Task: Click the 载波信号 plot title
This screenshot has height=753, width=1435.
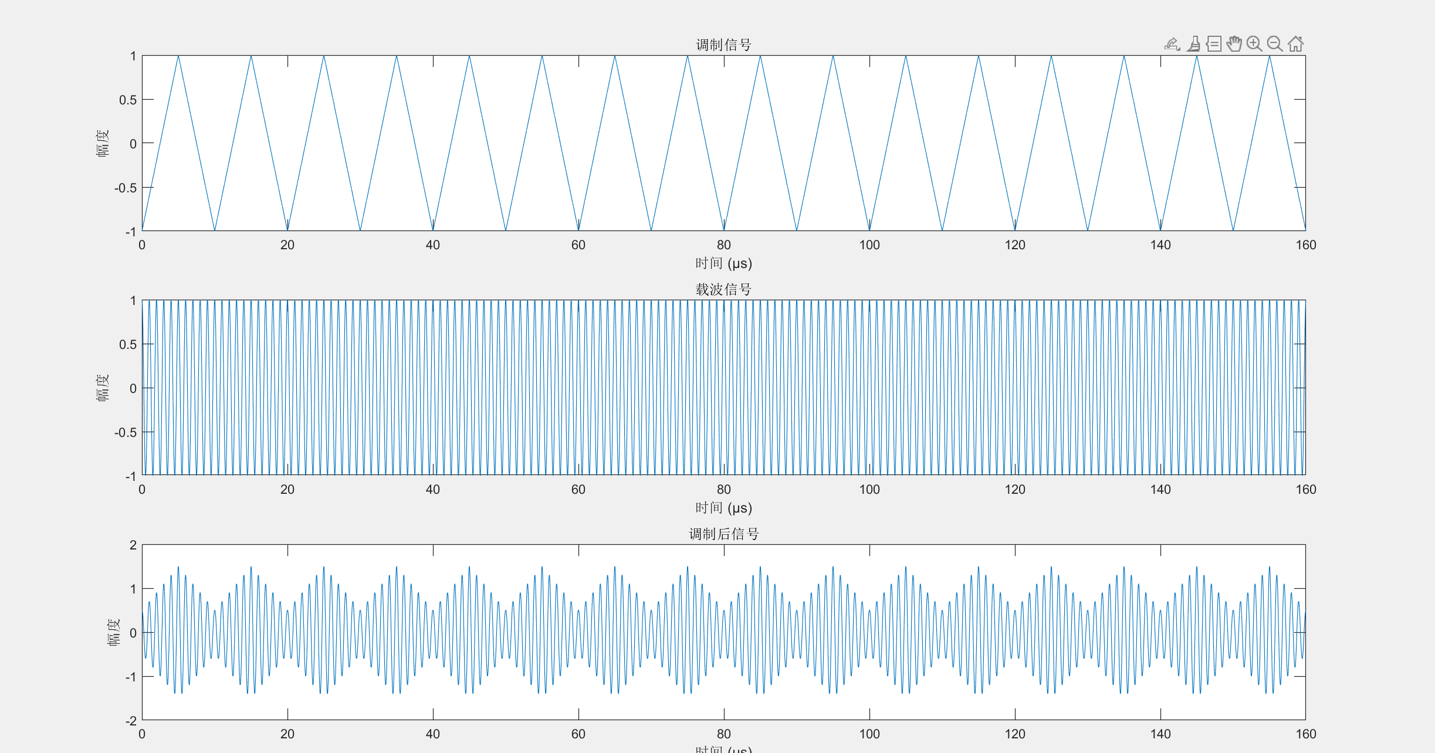Action: [x=723, y=290]
